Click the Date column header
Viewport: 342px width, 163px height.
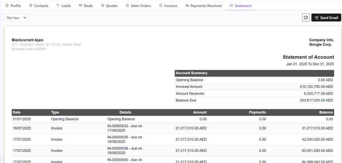[17, 112]
